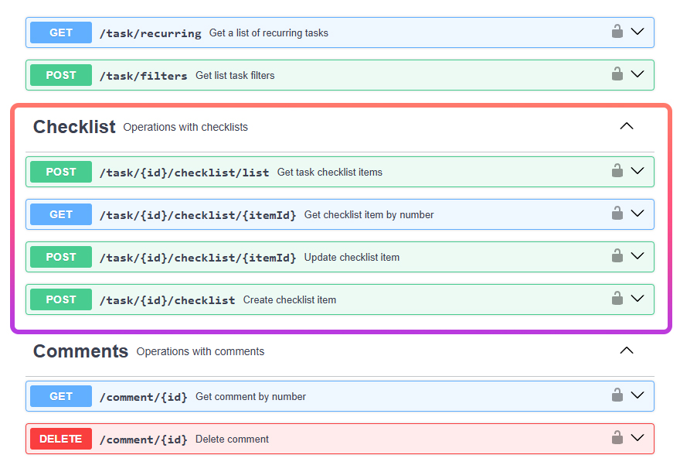Click the lock icon for Get comment by number
This screenshot has height=472, width=680.
(617, 395)
